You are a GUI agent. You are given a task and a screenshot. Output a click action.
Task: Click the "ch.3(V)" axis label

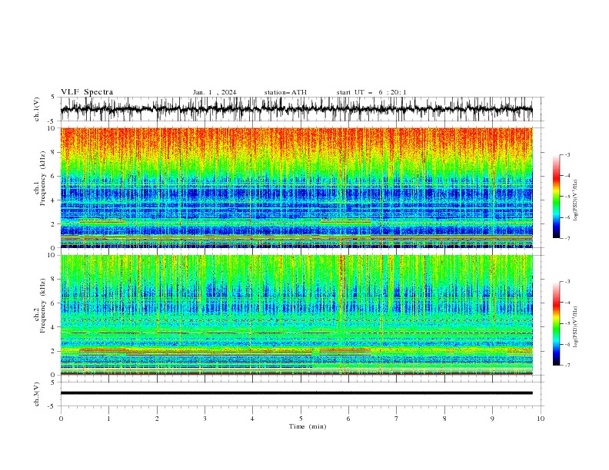pos(37,394)
